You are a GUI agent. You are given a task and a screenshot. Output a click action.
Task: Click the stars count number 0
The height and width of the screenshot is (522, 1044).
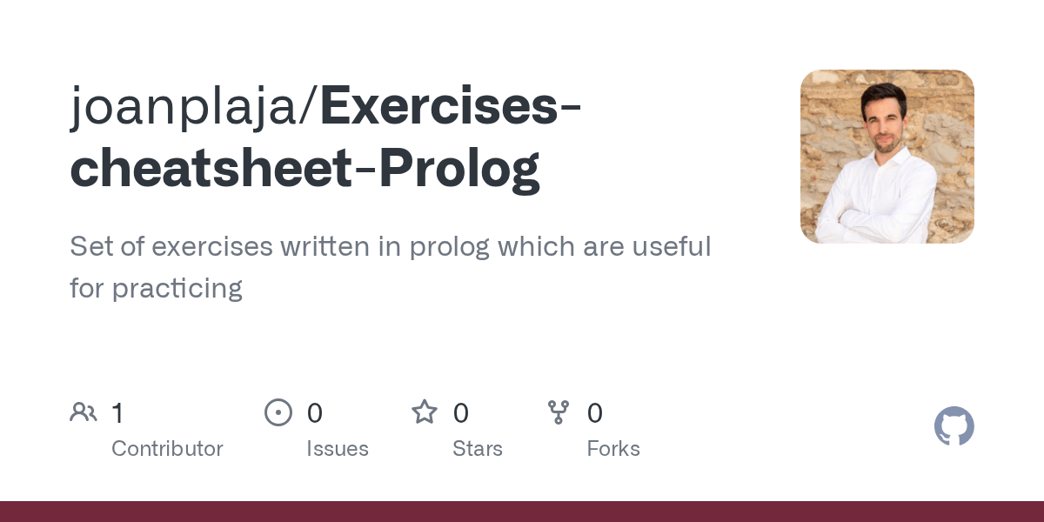click(461, 412)
